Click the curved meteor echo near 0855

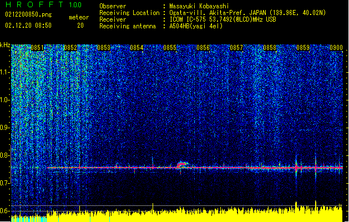183,164
